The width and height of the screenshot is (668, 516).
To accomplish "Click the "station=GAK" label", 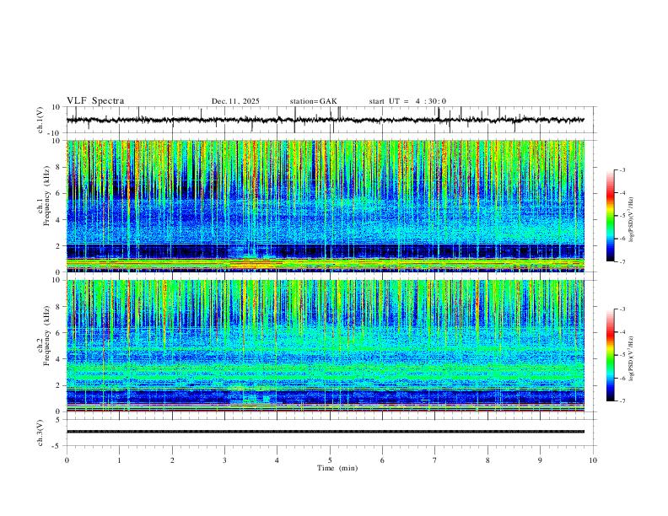I will (313, 101).
